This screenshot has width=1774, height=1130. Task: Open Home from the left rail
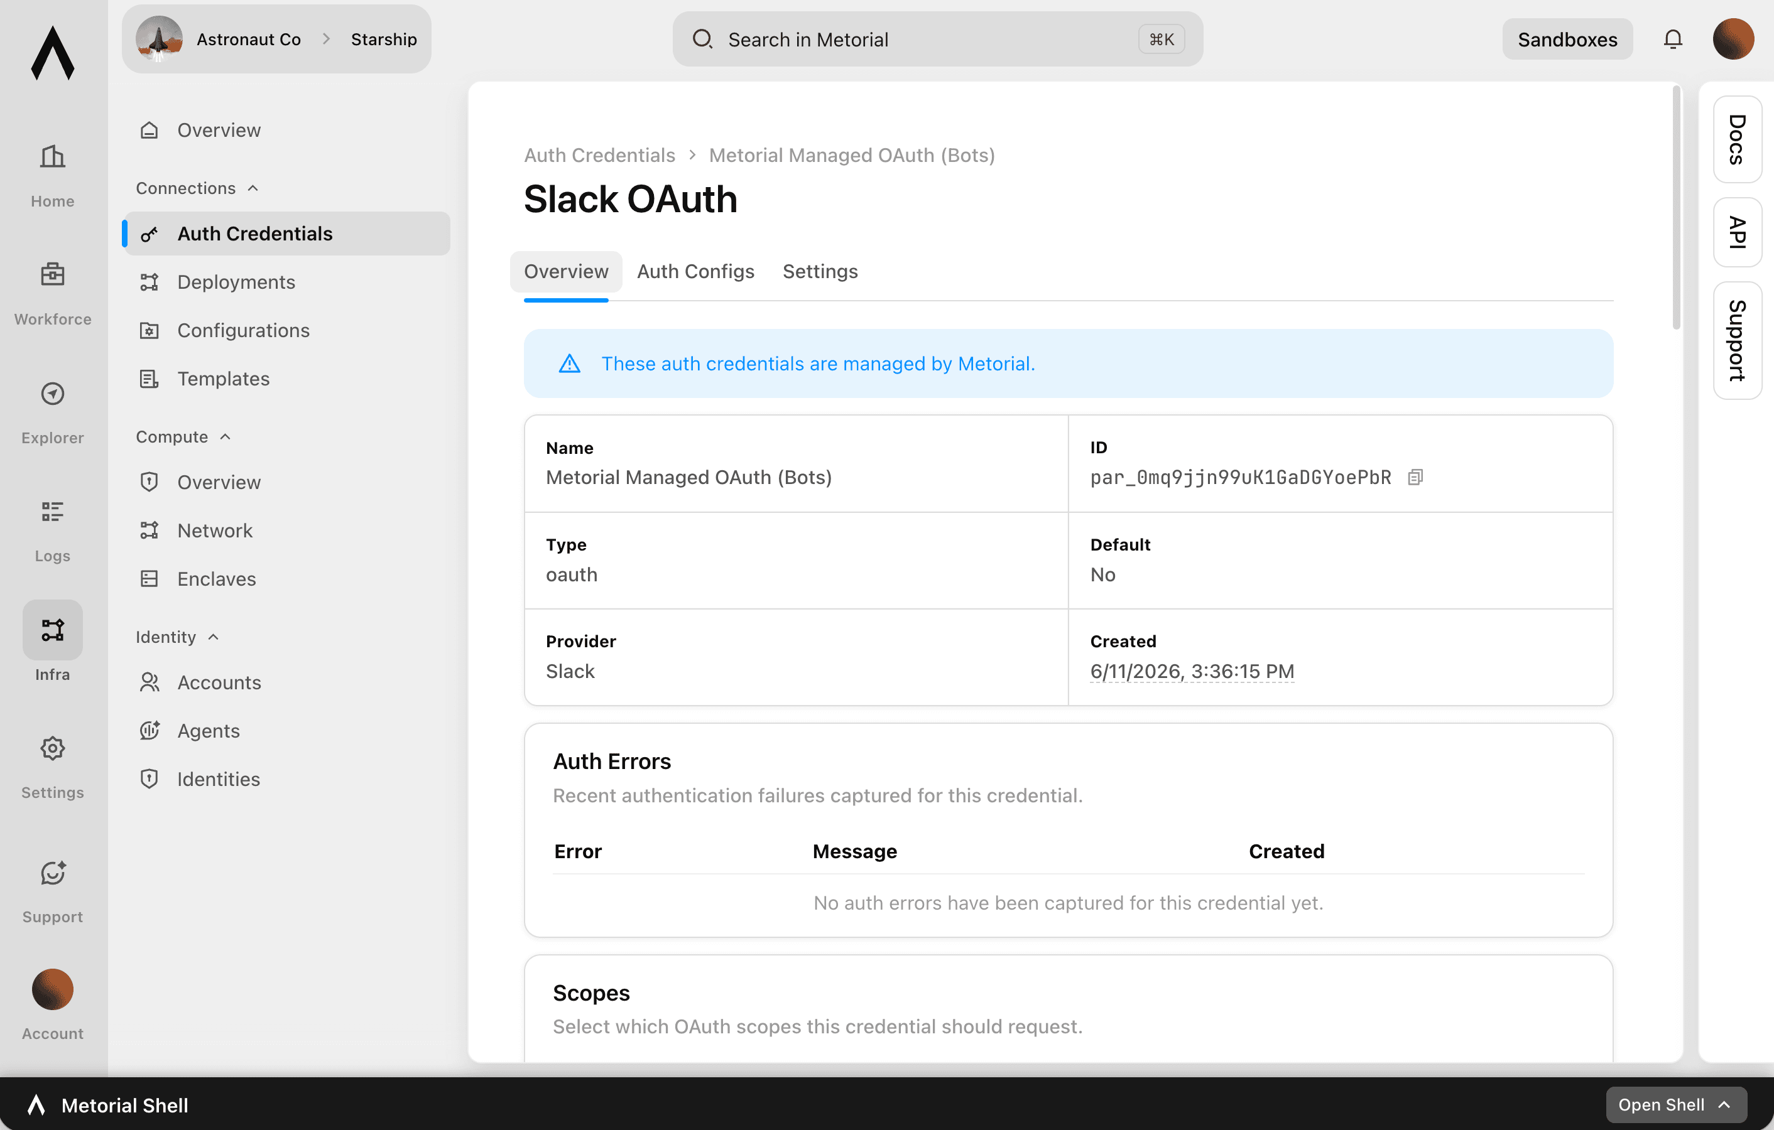52,175
